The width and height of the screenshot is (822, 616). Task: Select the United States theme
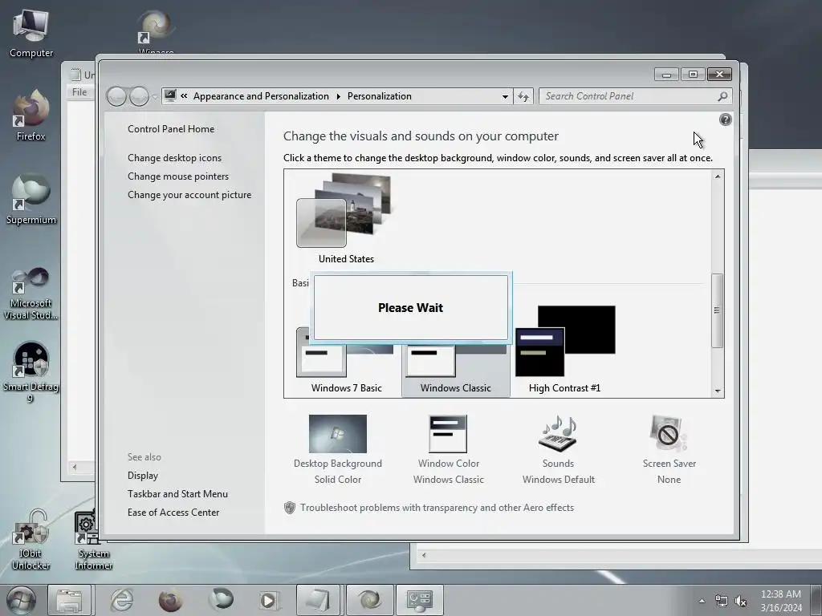click(346, 219)
